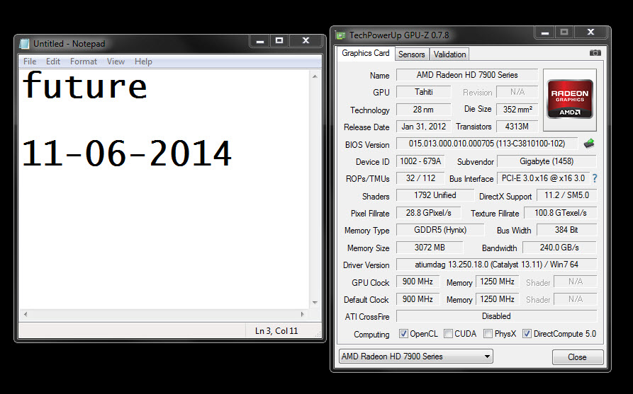Click the GPU-Z title bar app icon
Screen dimensions: 633x394
340,35
